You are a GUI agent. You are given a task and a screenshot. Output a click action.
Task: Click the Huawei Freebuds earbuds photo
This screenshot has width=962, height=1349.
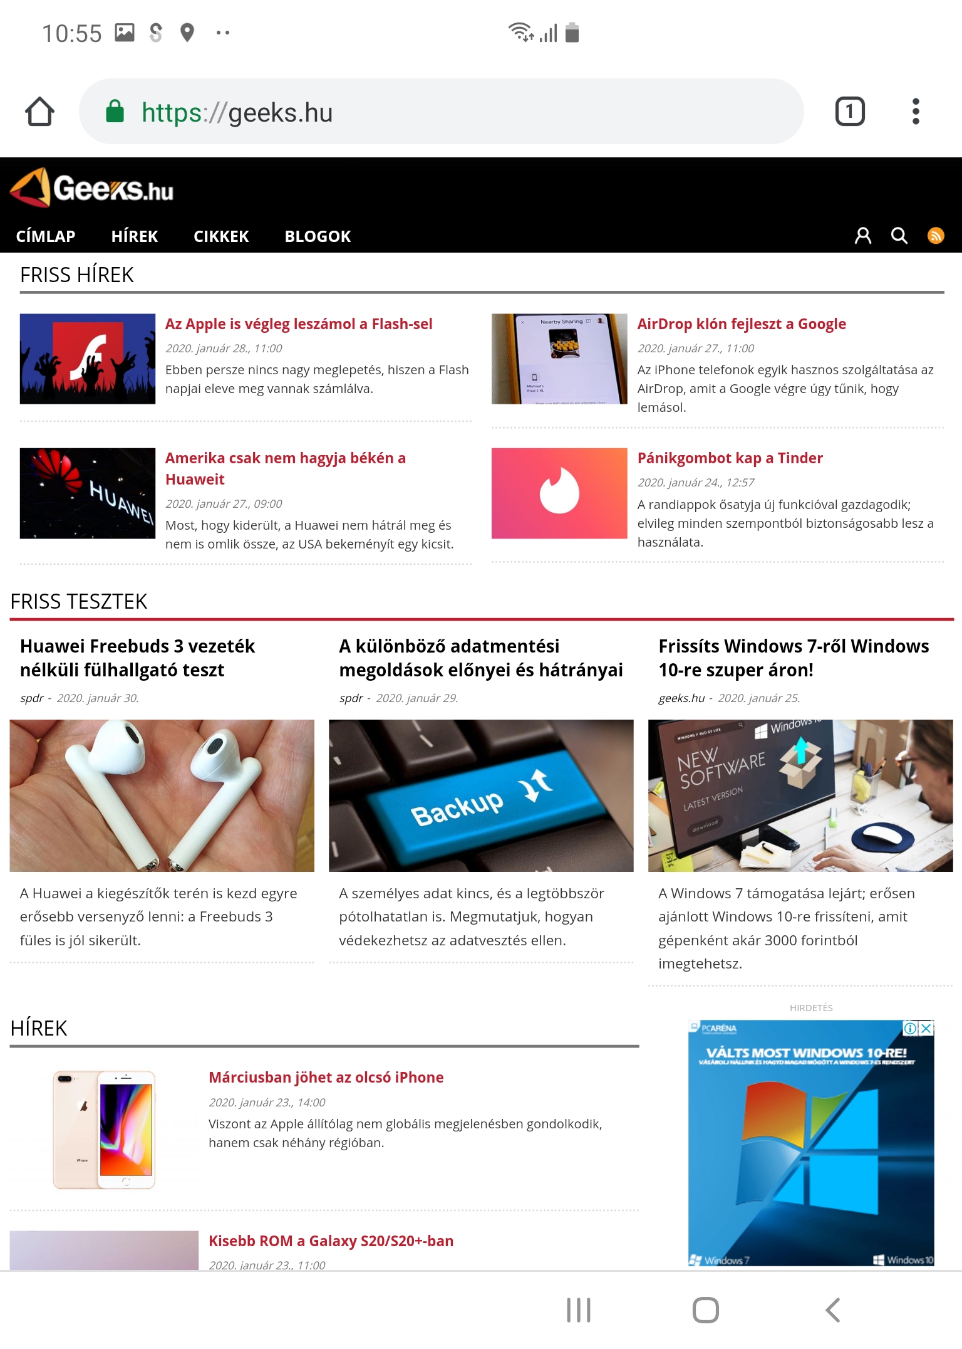pyautogui.click(x=162, y=795)
